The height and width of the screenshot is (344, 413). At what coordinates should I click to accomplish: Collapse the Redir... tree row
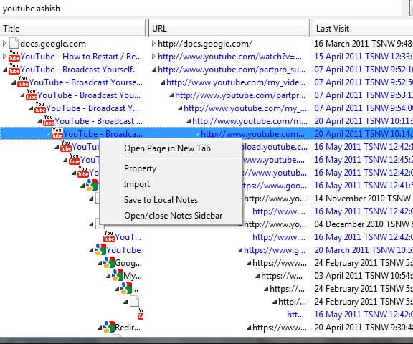click(x=100, y=328)
